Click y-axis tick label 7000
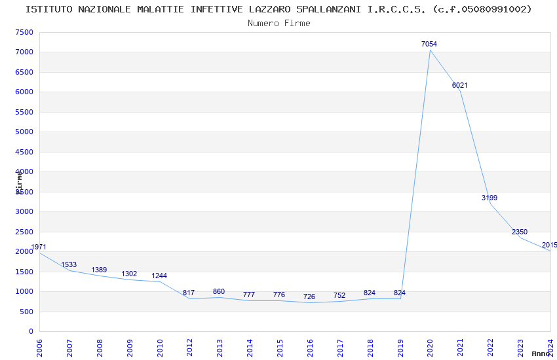557x360 pixels. click(x=24, y=52)
